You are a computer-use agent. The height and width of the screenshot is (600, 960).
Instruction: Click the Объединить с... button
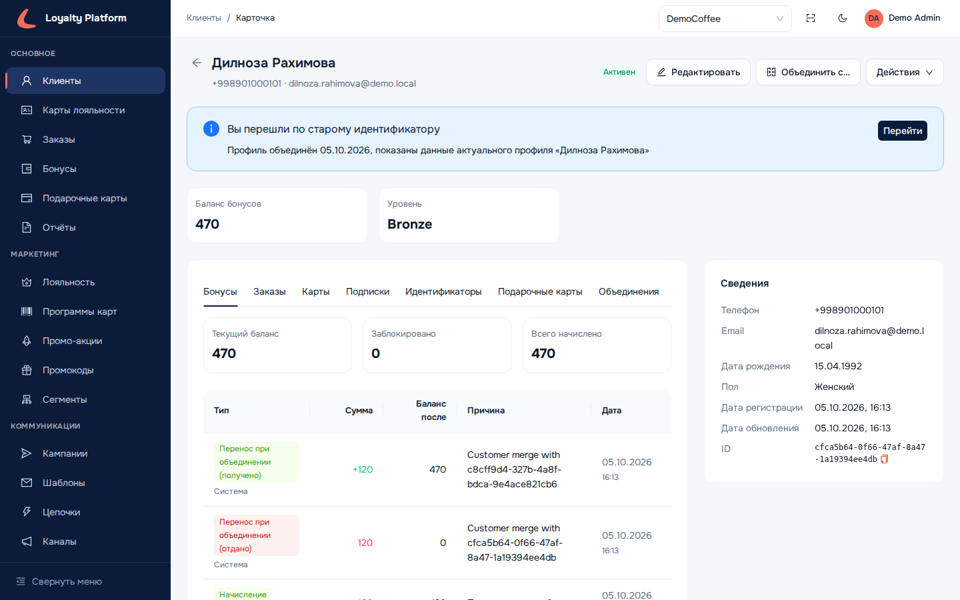tap(808, 72)
